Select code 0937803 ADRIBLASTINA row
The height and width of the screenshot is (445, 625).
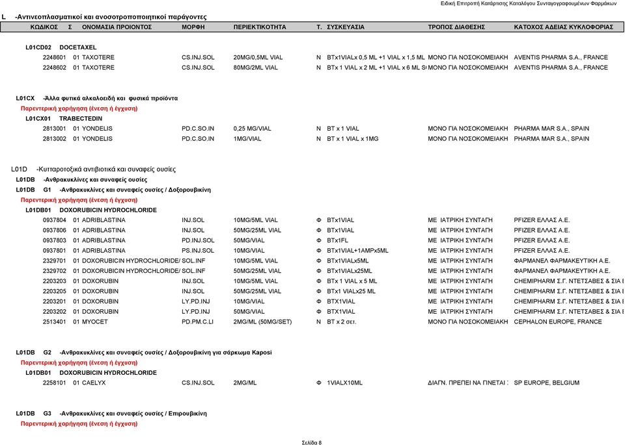click(55, 240)
